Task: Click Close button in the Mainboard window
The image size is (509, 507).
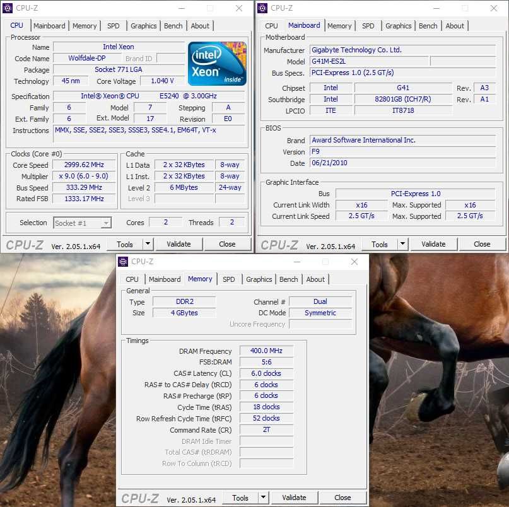Action: click(482, 244)
